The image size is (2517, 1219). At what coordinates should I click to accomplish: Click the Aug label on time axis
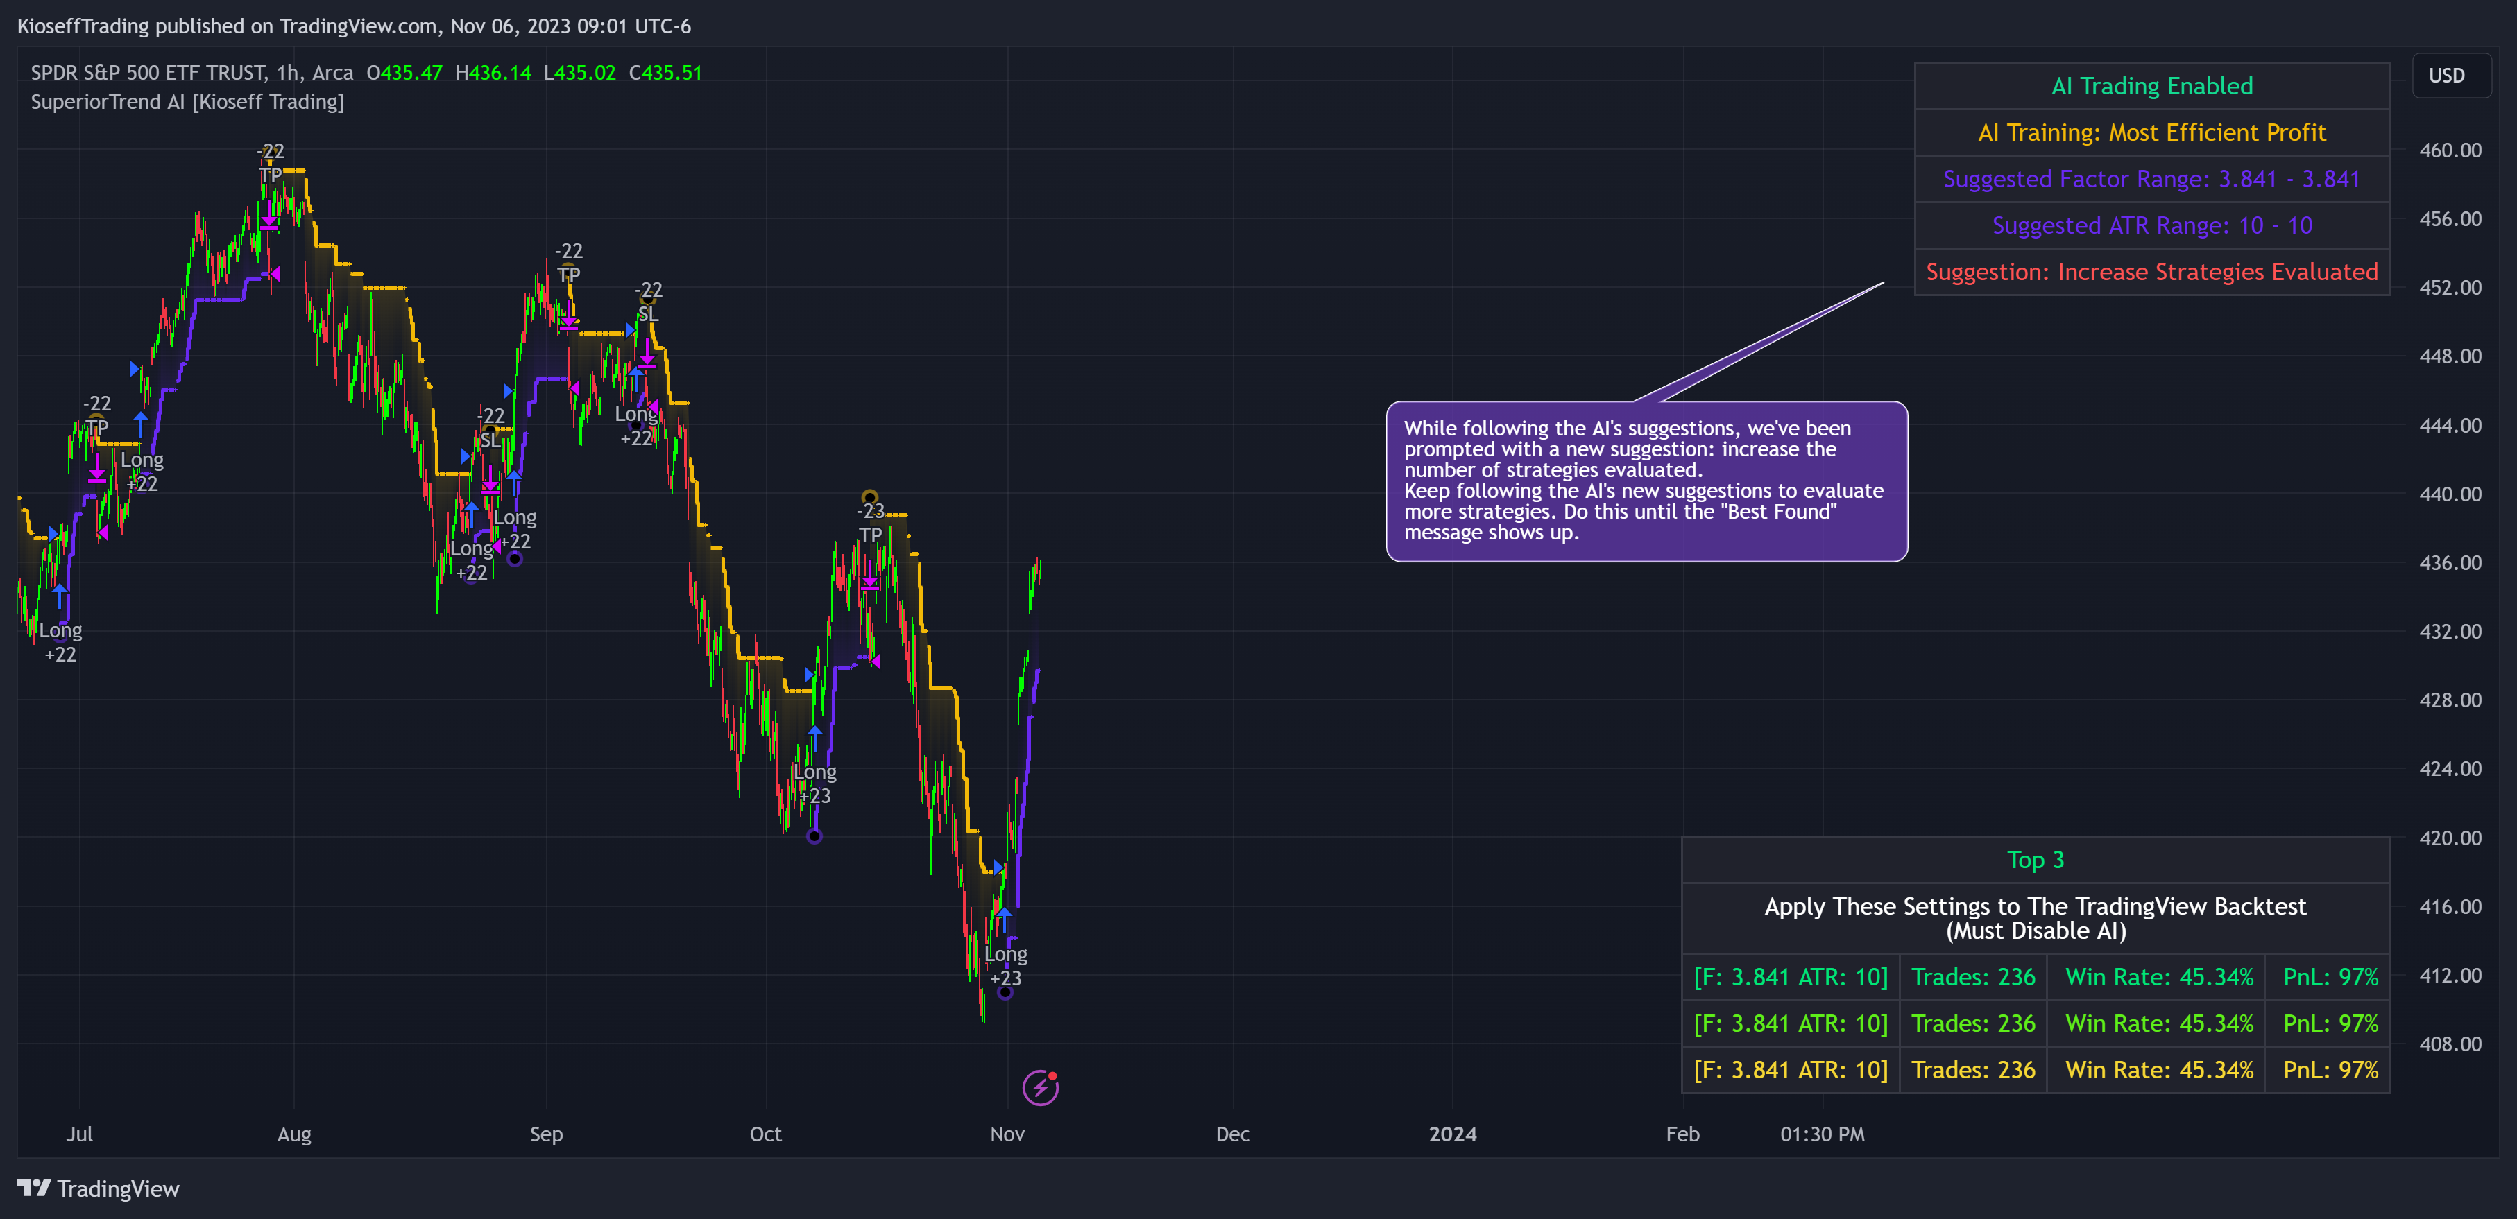[294, 1134]
